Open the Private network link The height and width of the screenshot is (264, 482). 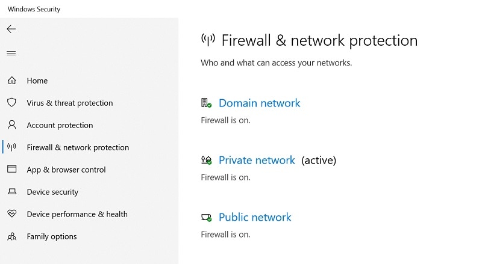(257, 161)
